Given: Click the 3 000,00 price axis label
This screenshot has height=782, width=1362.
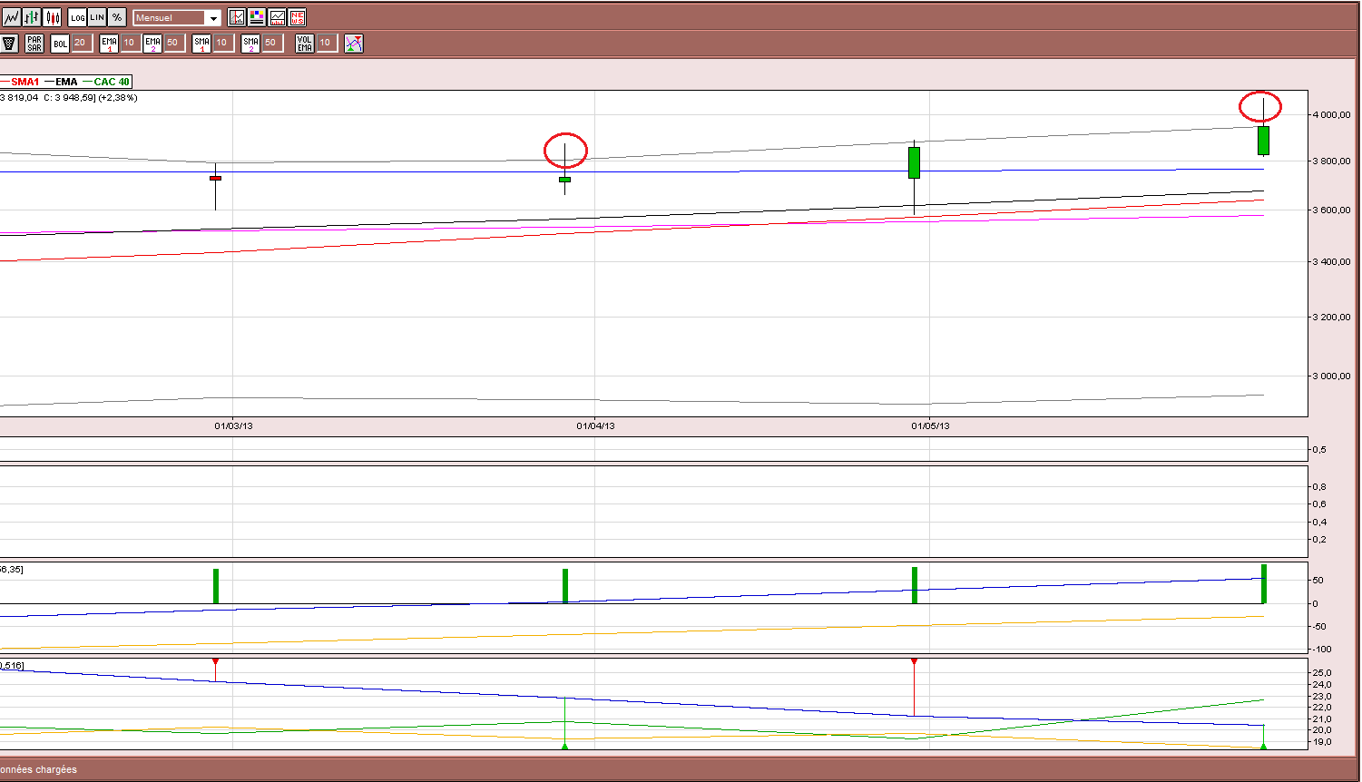Looking at the screenshot, I should (1332, 376).
